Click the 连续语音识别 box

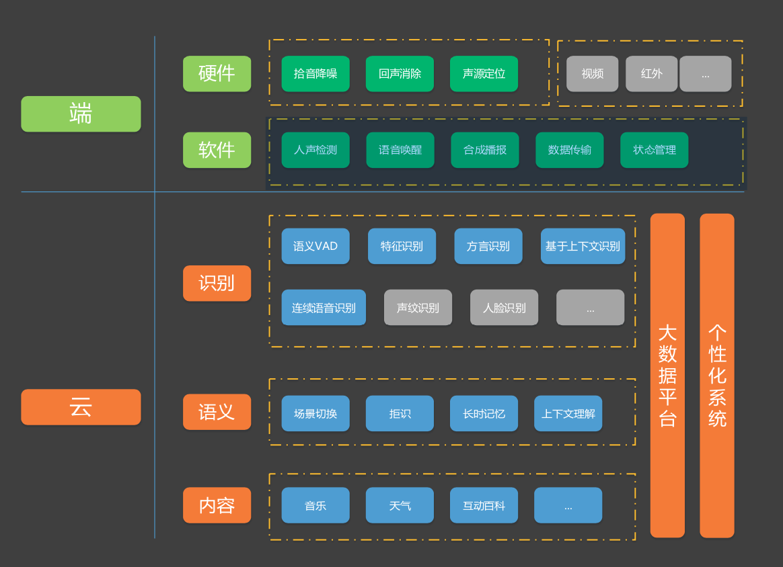click(x=324, y=308)
